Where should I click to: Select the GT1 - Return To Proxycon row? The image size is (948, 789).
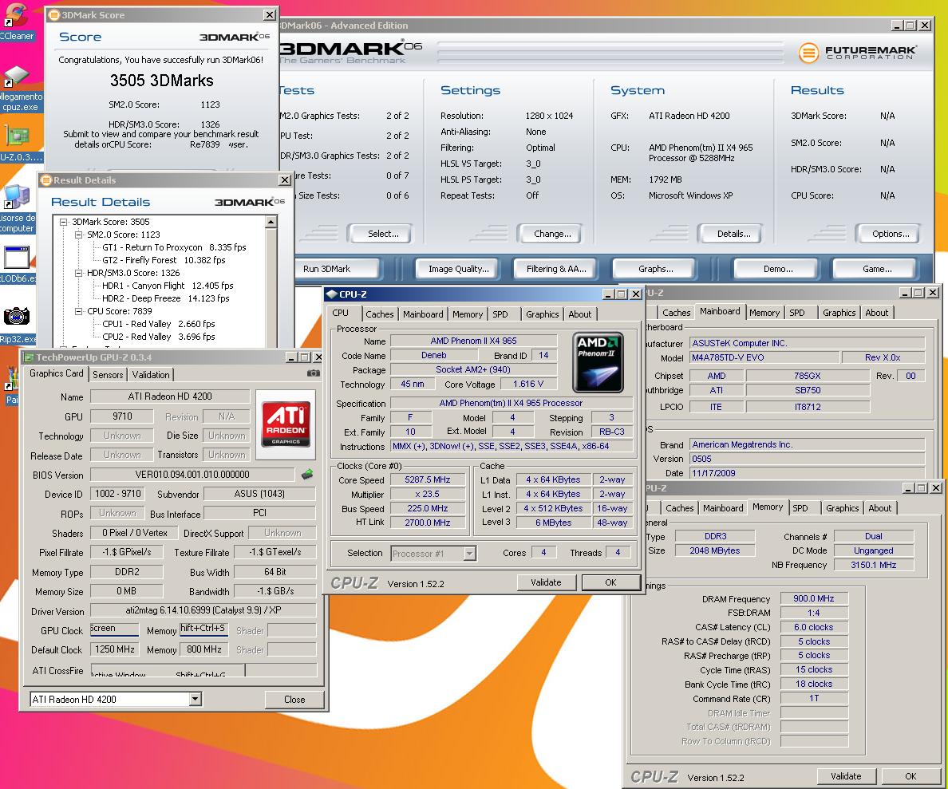[174, 247]
